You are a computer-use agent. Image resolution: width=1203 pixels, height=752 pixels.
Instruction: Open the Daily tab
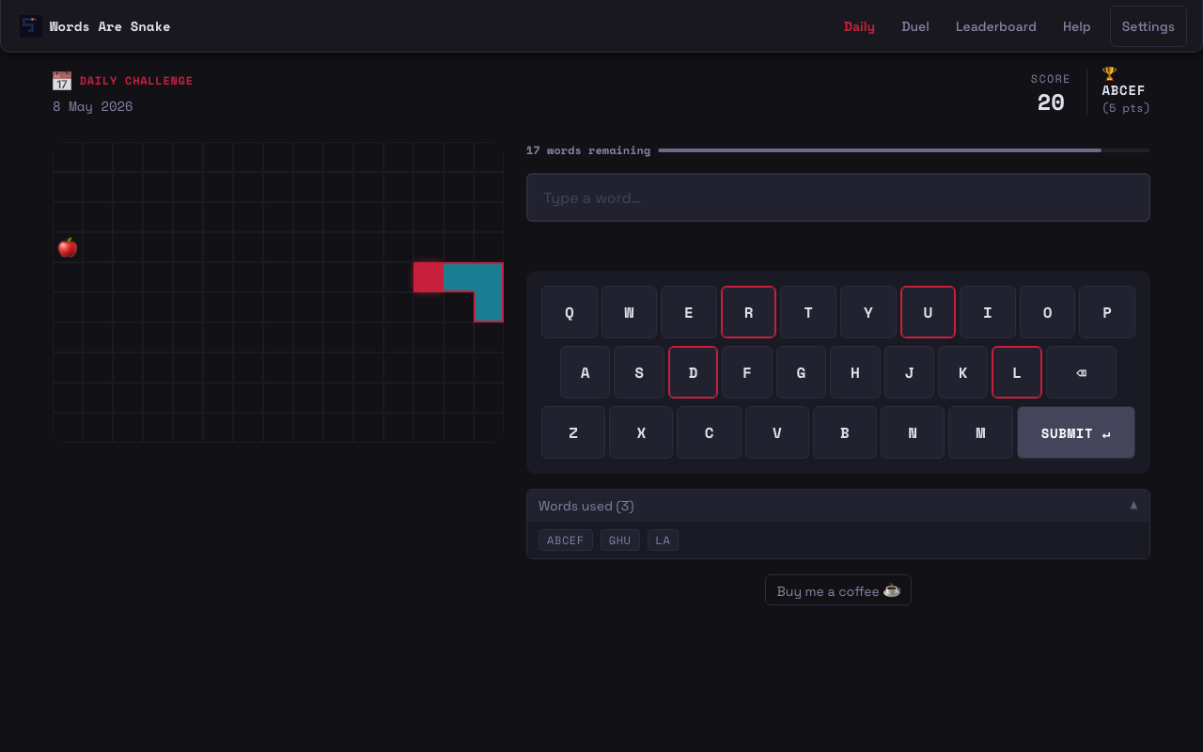(859, 26)
